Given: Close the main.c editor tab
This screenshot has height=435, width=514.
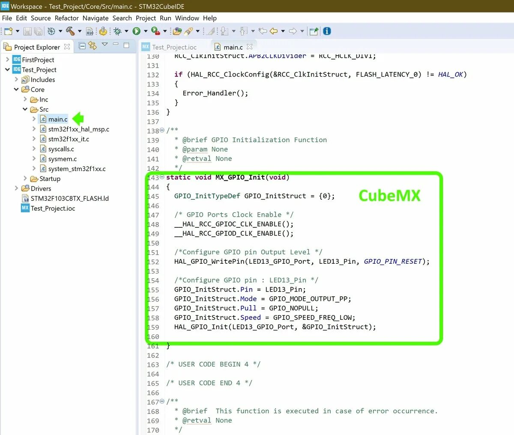Looking at the screenshot, I should tap(250, 47).
